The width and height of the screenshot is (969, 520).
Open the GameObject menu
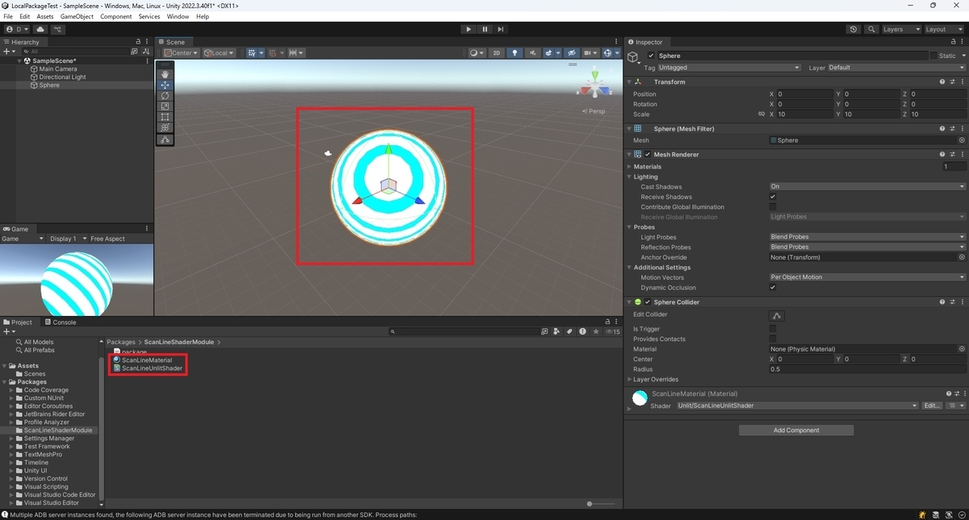coord(77,16)
